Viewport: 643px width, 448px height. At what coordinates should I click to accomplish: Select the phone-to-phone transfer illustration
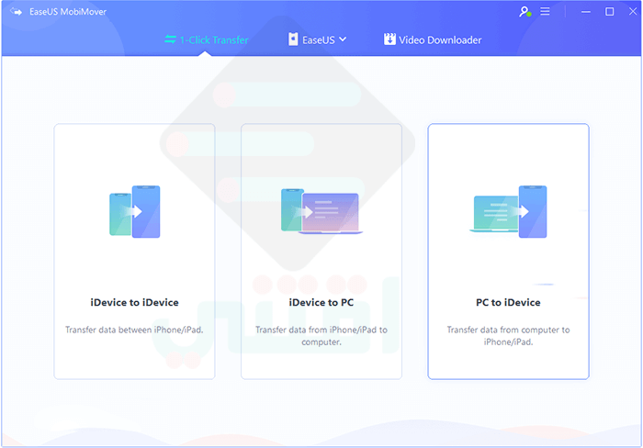tap(135, 211)
